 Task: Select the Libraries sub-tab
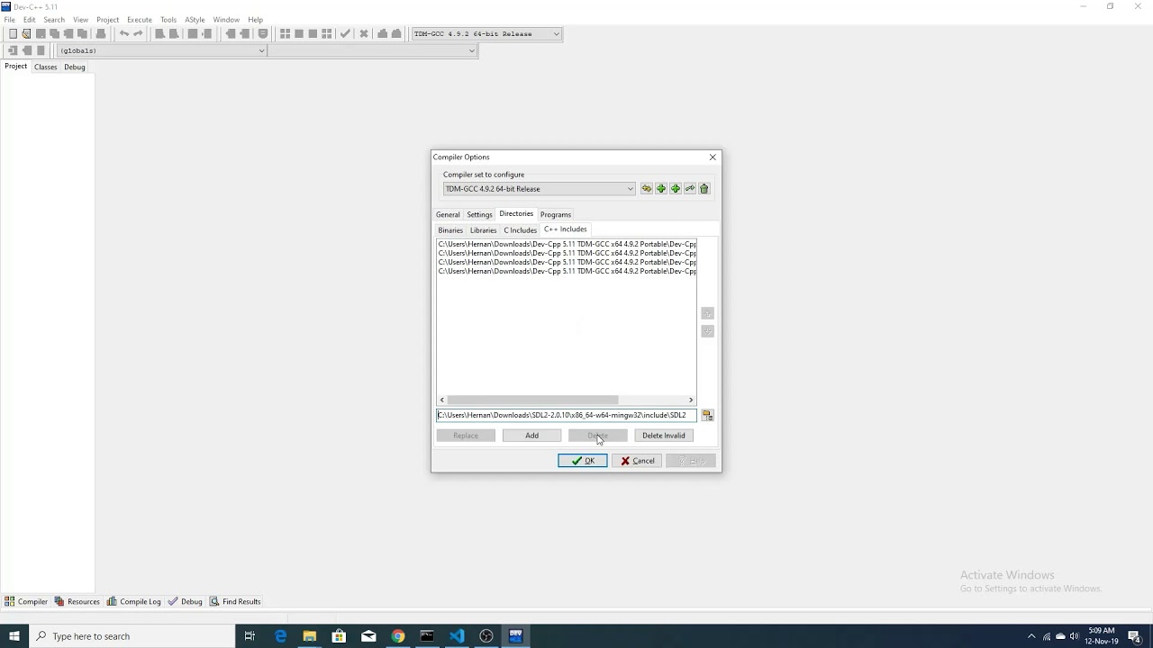(483, 230)
